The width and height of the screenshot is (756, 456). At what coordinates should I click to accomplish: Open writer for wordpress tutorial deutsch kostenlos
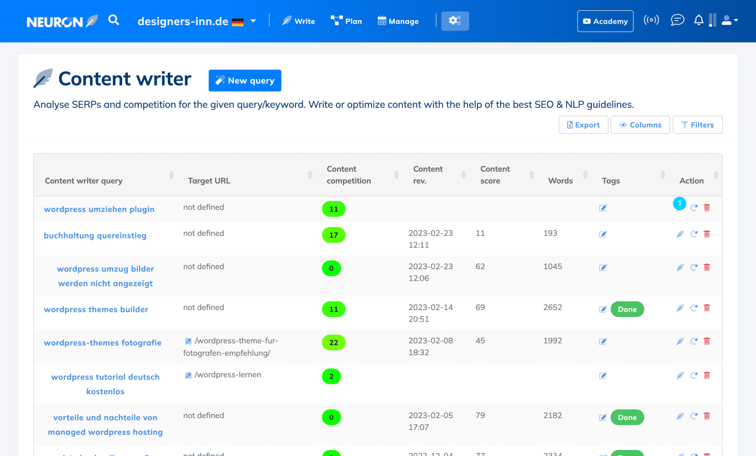[680, 375]
